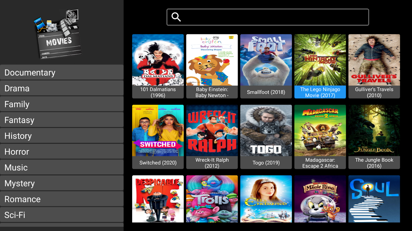This screenshot has height=231, width=412.
Task: Open the Despicable Me poster
Action: click(x=158, y=199)
